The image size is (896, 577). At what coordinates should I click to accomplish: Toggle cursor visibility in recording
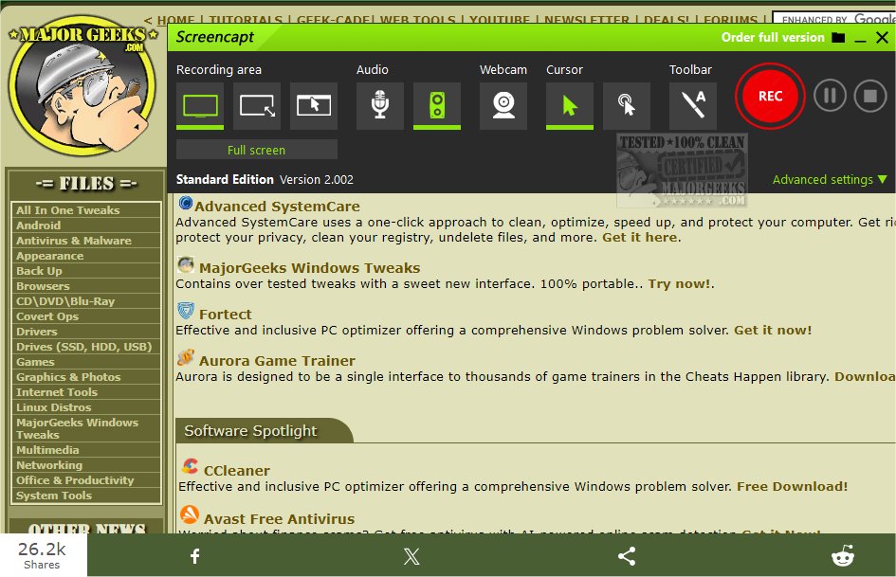570,105
